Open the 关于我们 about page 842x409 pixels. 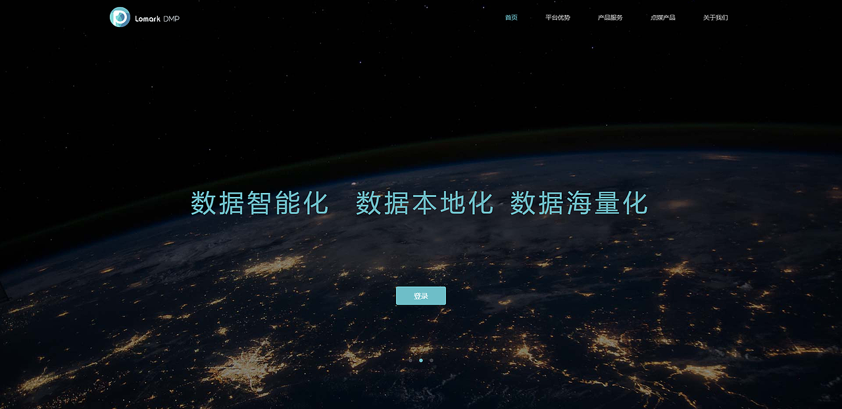coord(716,18)
